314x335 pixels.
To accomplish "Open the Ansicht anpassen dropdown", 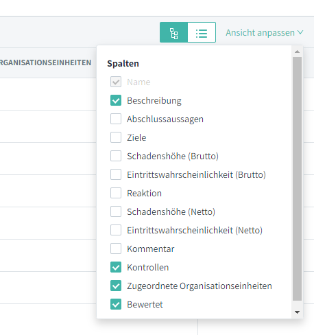I will coord(265,33).
